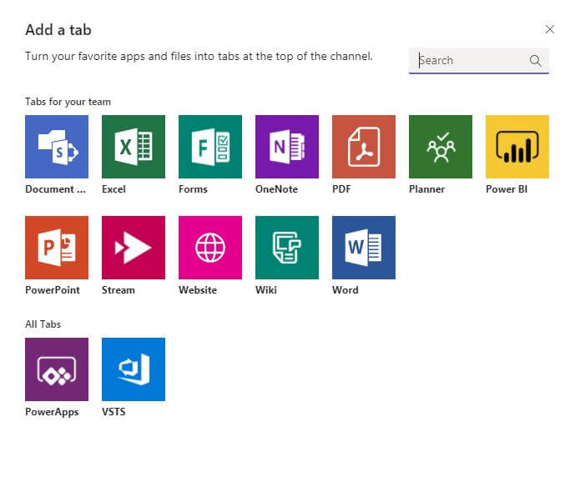Select the Website globe tile
Screen dimensions: 575x477
[210, 248]
